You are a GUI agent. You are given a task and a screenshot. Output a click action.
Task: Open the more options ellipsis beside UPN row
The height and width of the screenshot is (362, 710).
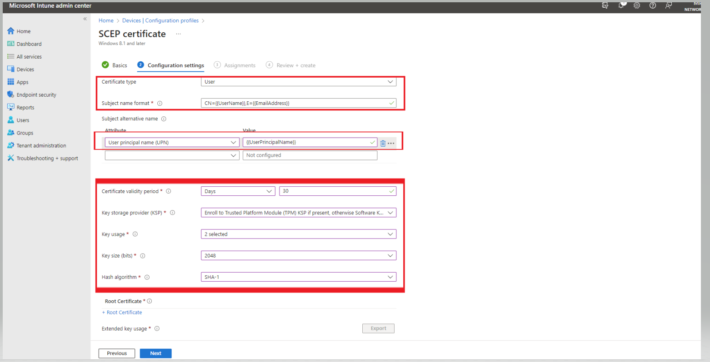click(391, 142)
